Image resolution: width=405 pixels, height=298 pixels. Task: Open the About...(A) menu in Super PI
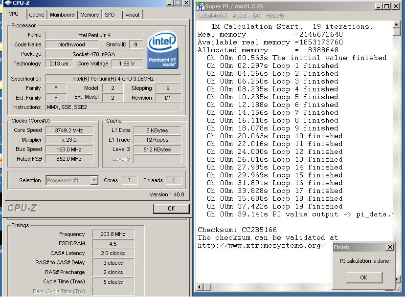pyautogui.click(x=247, y=16)
